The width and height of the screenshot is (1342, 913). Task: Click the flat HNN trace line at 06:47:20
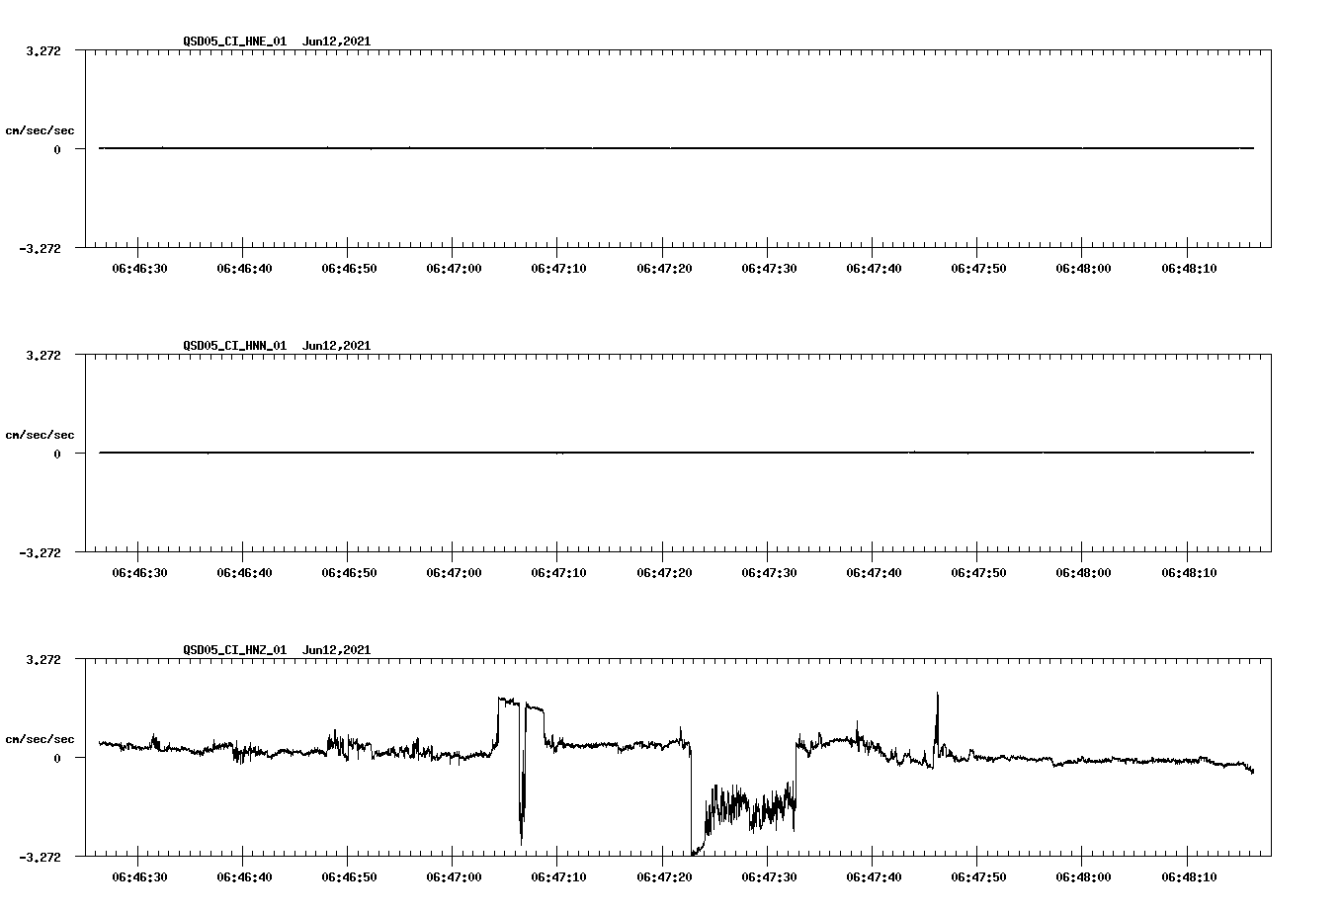click(664, 453)
